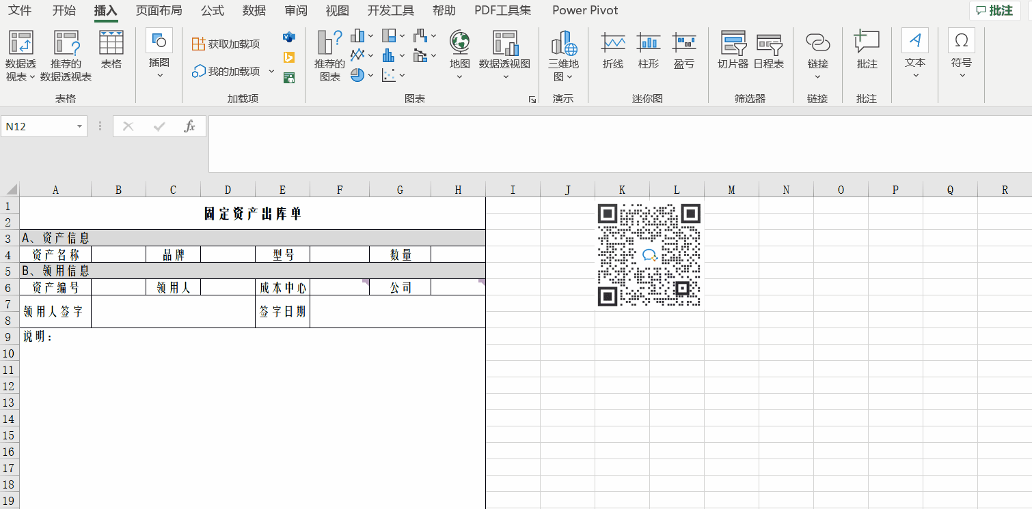Switch to the Review (审阅) tab
The image size is (1032, 509).
296,10
